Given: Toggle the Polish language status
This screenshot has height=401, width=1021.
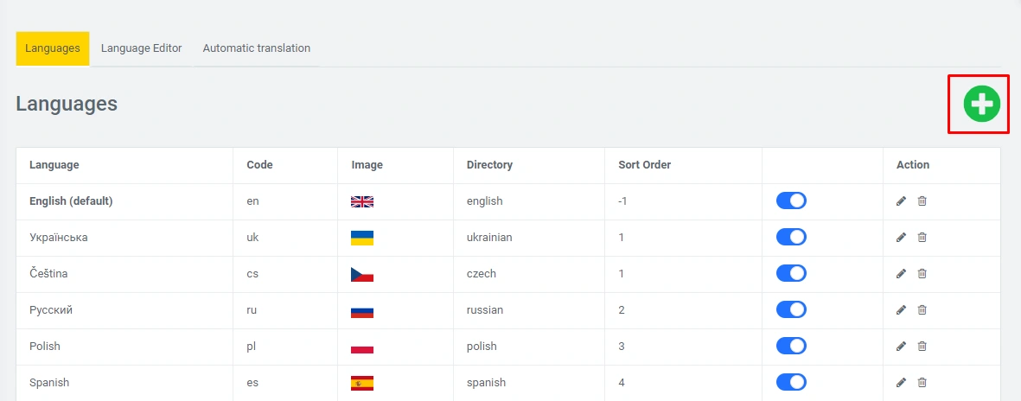Looking at the screenshot, I should [791, 346].
